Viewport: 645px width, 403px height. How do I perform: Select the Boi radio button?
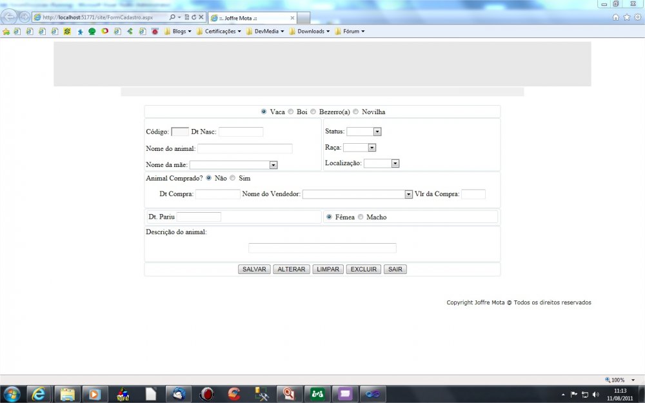pos(291,112)
